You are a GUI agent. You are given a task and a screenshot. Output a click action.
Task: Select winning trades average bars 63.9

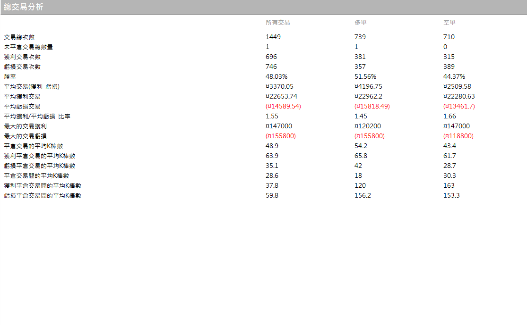[x=272, y=156]
